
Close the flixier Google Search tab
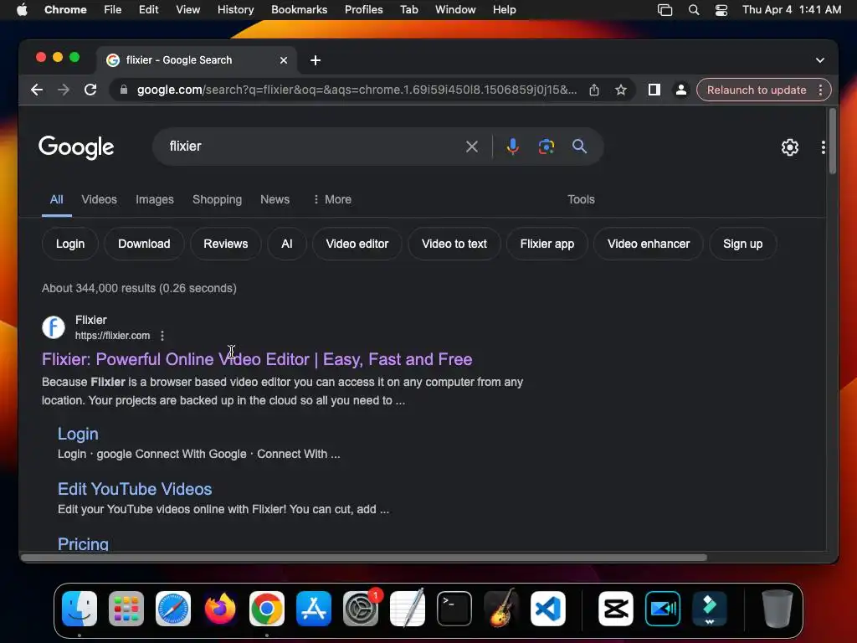pyautogui.click(x=284, y=60)
